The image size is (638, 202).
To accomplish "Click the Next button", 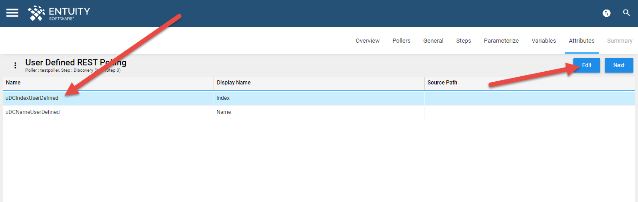I will (619, 65).
